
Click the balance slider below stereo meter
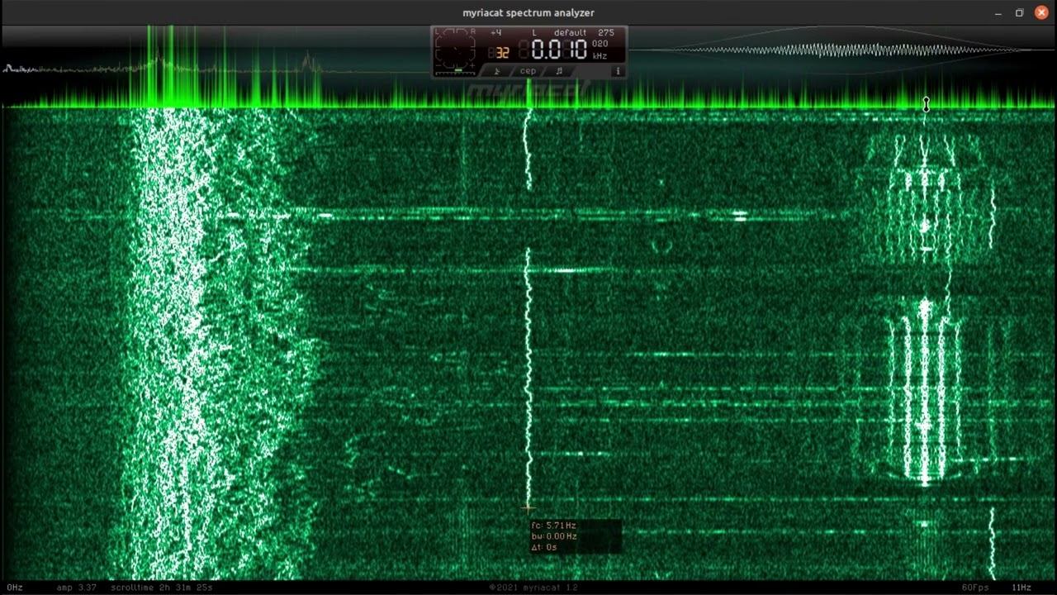coord(455,72)
